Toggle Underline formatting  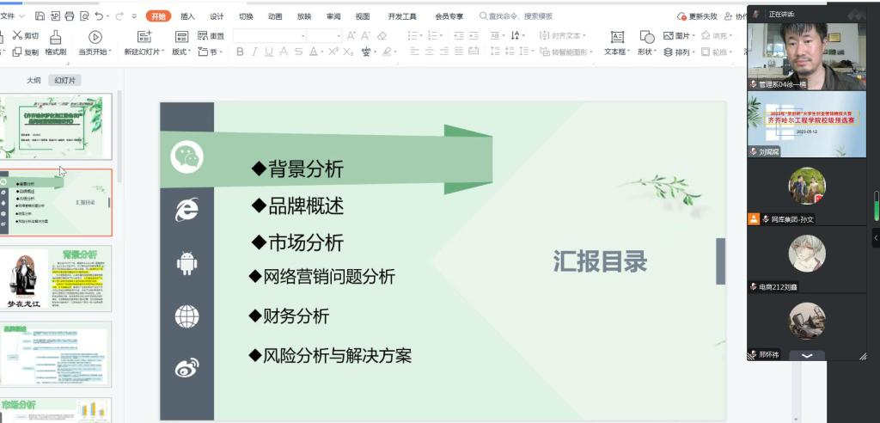click(269, 52)
